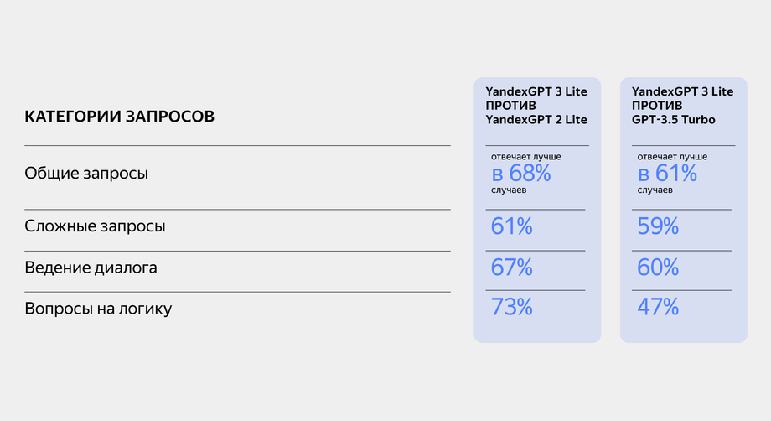Viewport: 771px width, 421px height.
Task: Click the first YandexGPT 3 Lite title line
Action: (x=536, y=91)
